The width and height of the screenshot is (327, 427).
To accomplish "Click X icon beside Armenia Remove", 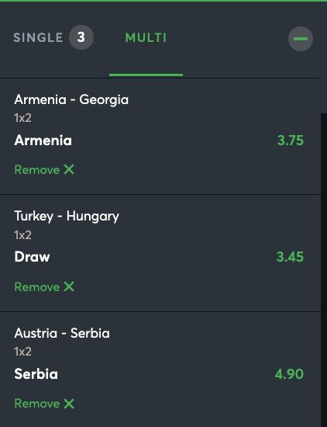I will tap(69, 169).
